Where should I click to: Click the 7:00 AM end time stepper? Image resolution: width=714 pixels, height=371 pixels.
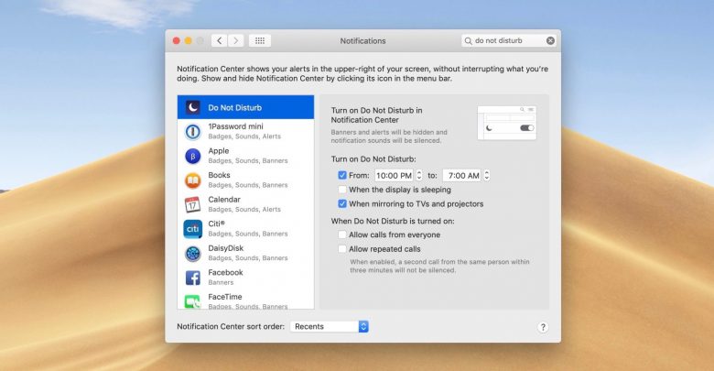pos(487,175)
